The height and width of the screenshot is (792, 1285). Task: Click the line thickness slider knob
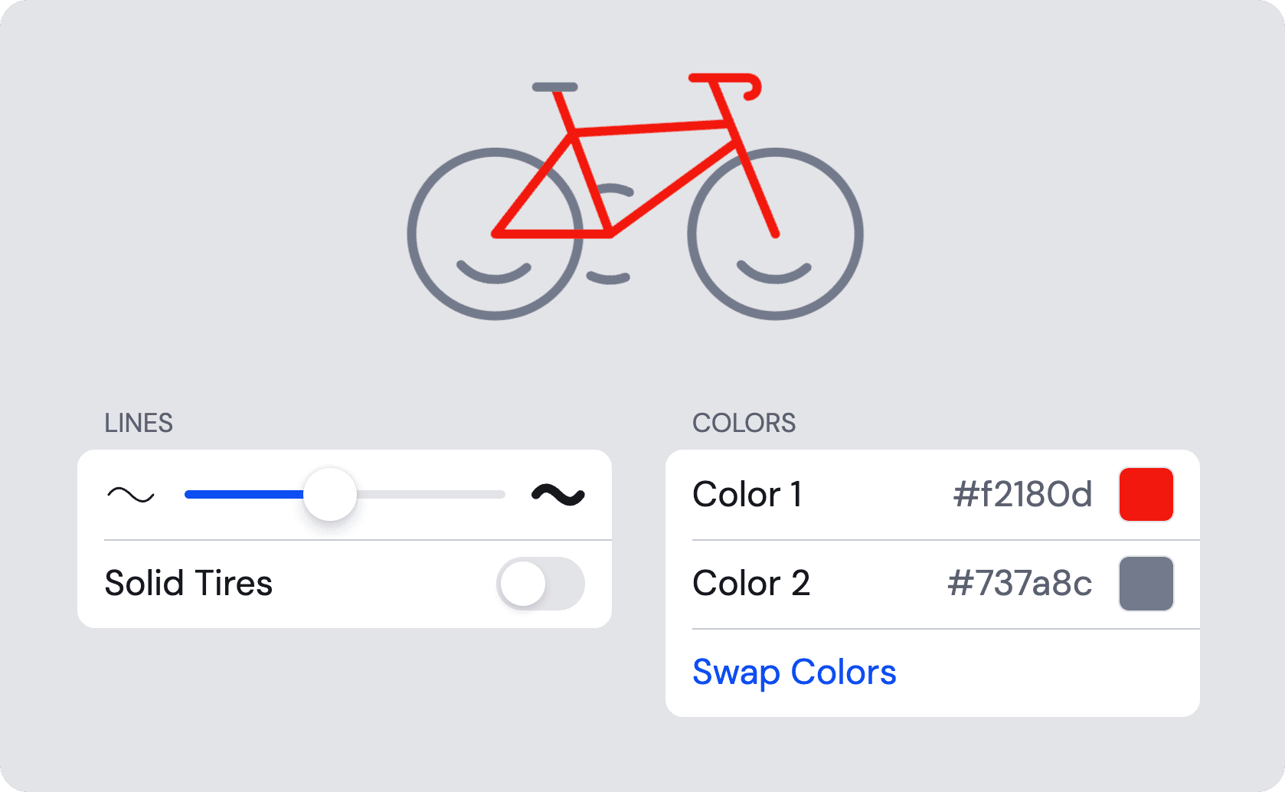coord(330,494)
